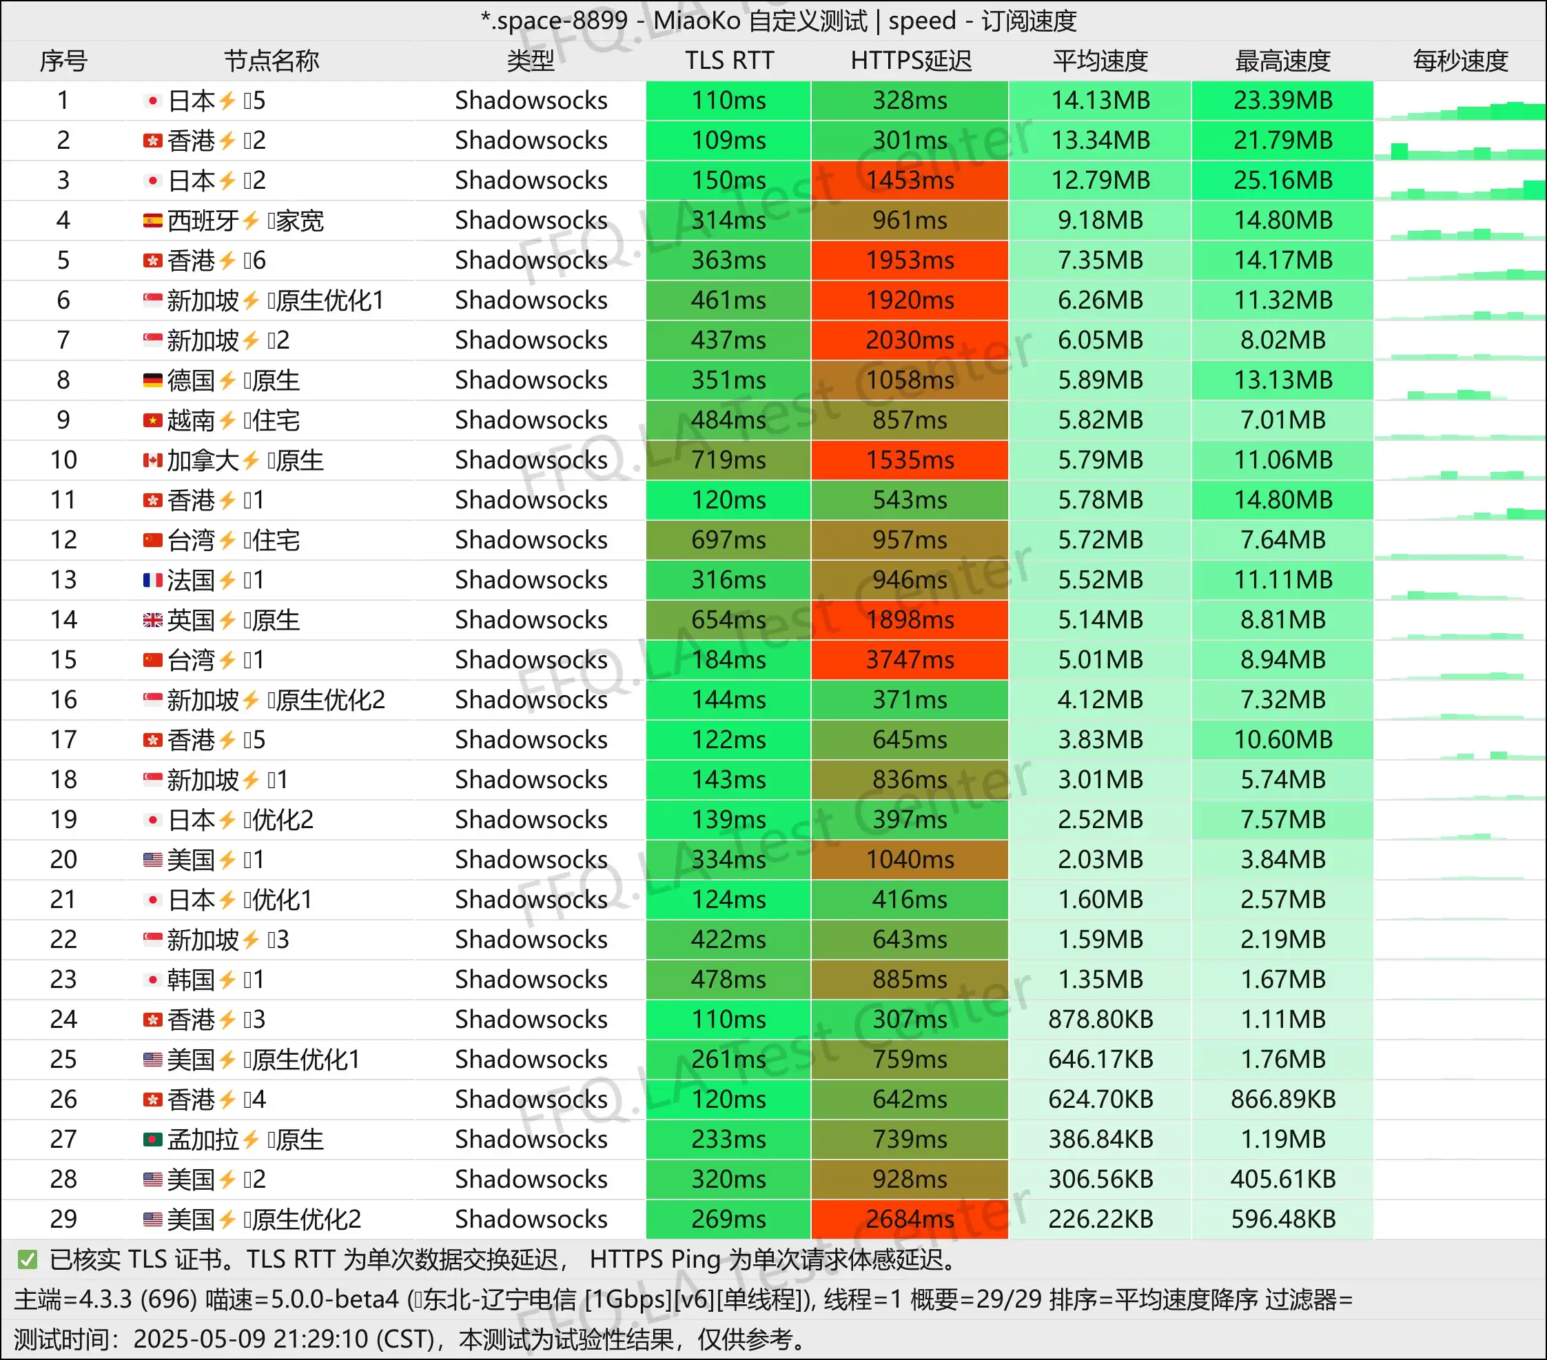1547x1360 pixels.
Task: Click the lightning bolt icon in row 7 新加坡
Action: (x=252, y=340)
